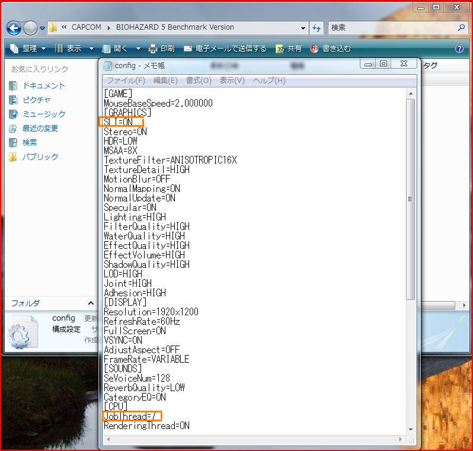This screenshot has height=451, width=473.
Task: Open the 整理 organize menu
Action: 28,49
